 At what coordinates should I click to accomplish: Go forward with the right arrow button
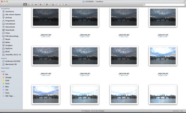tap(6, 5)
